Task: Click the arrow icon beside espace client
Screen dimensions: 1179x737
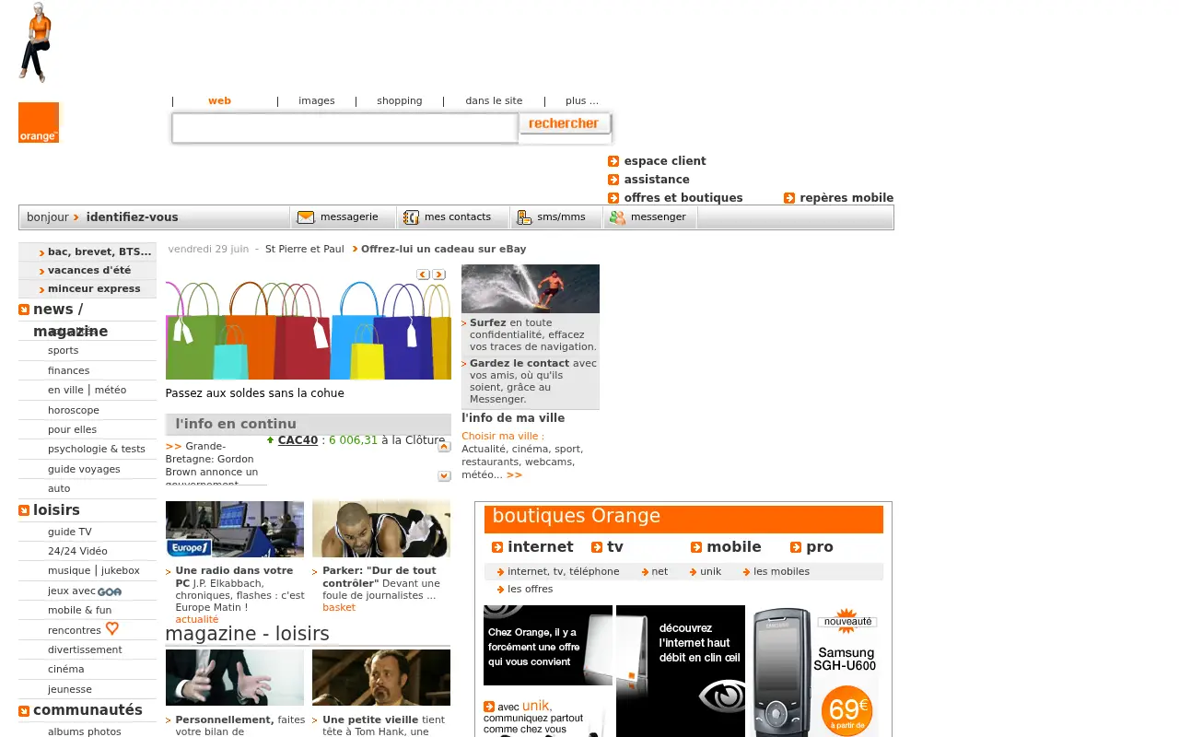Action: pos(613,161)
